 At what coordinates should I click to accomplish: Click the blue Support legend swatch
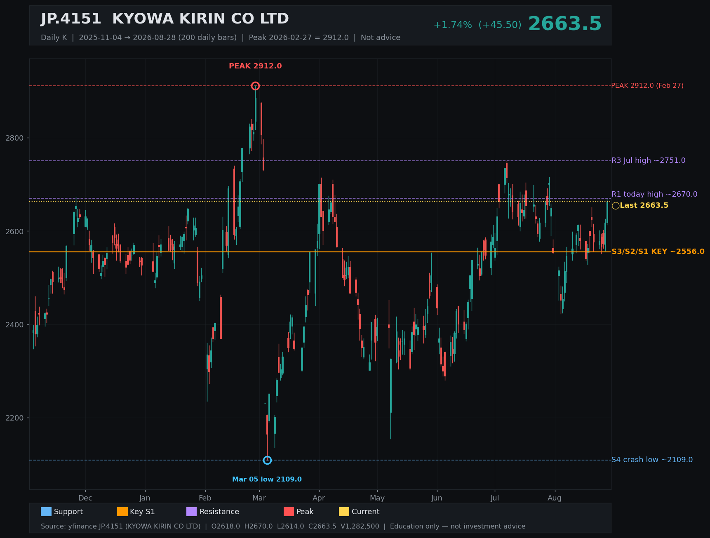[x=46, y=512]
